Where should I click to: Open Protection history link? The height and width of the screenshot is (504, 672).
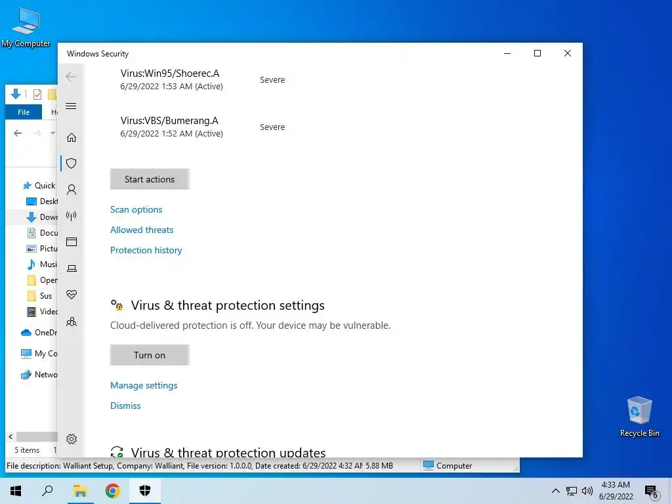click(x=146, y=250)
